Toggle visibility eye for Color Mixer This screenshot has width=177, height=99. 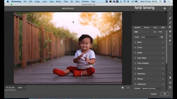coord(163,58)
